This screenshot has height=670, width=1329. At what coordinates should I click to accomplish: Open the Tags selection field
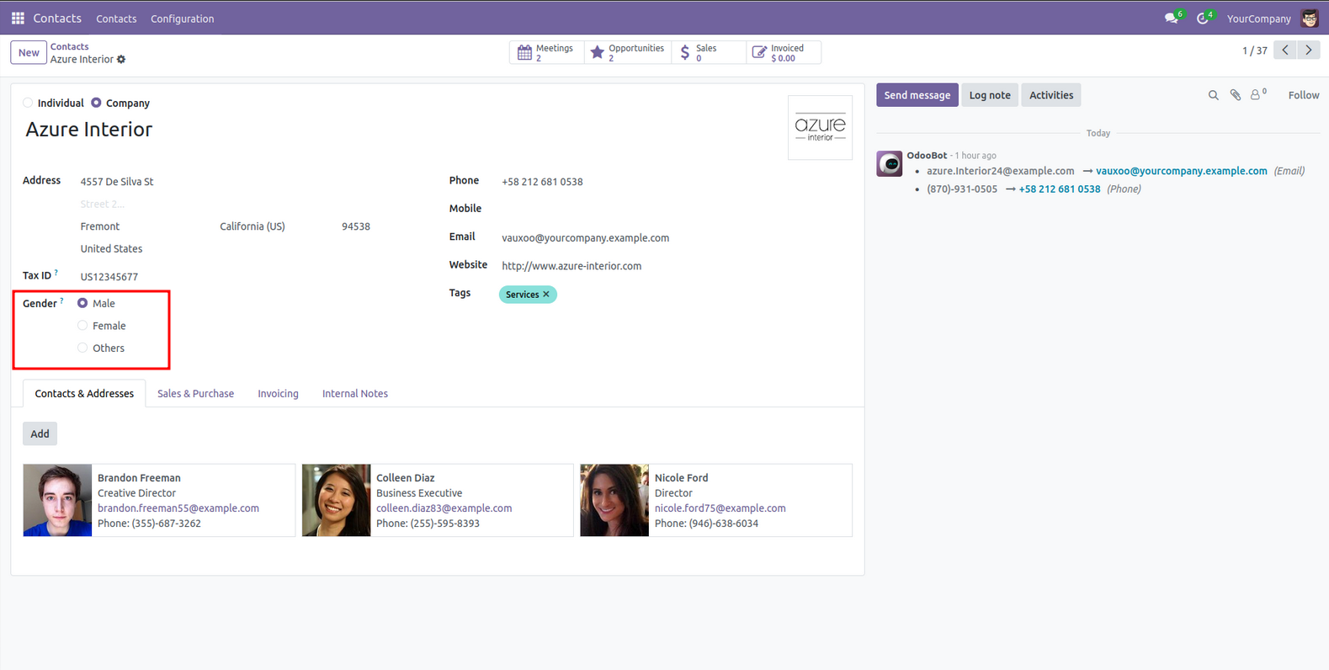[x=677, y=295]
